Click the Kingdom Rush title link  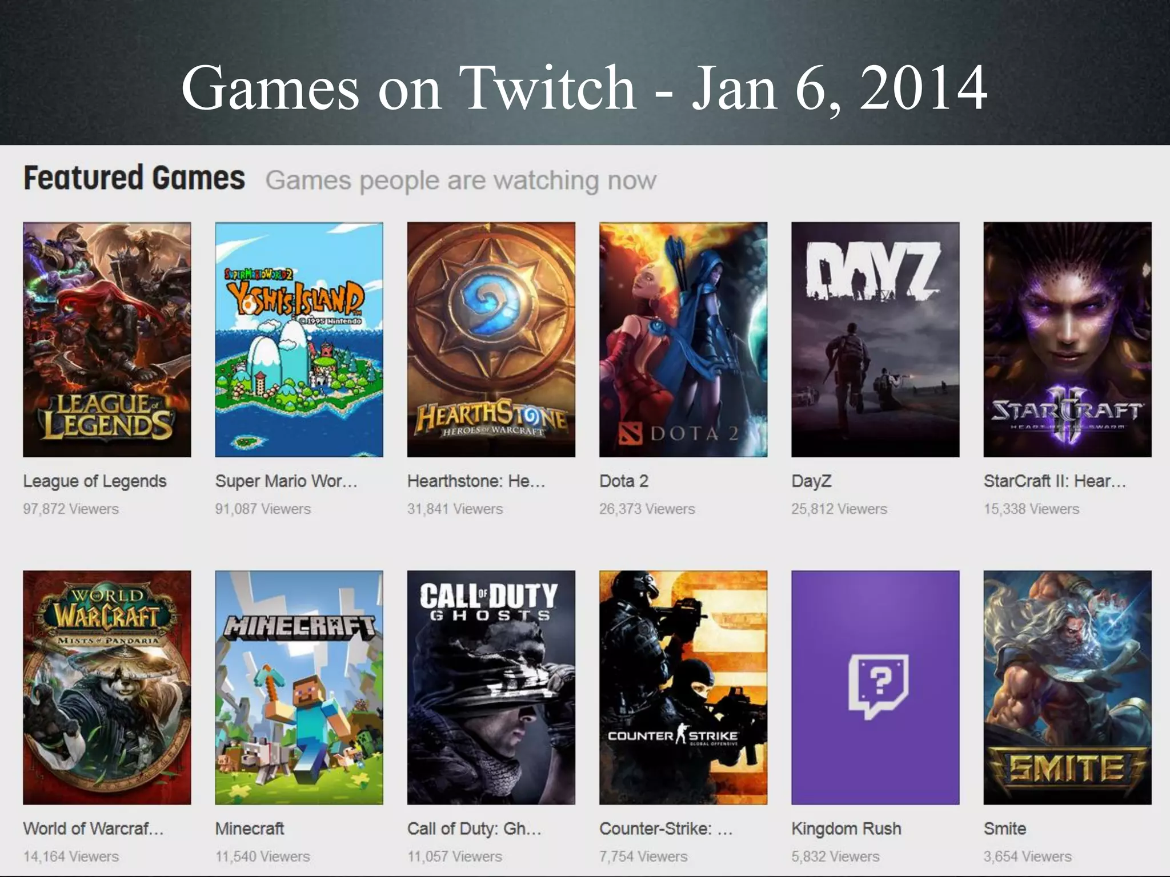[847, 828]
